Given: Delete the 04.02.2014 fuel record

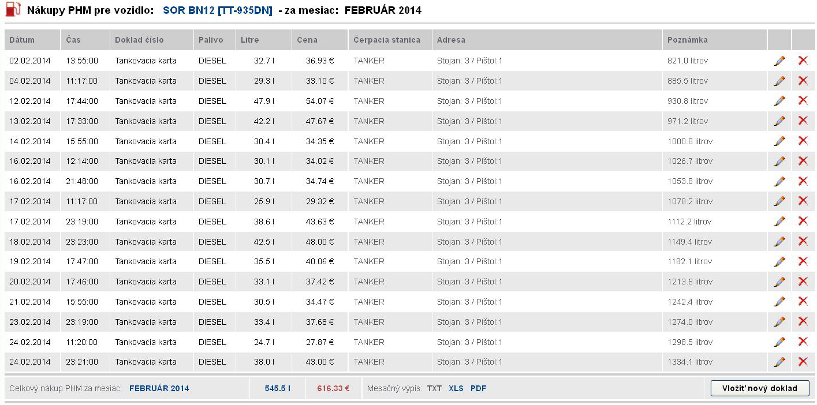Looking at the screenshot, I should coord(803,81).
